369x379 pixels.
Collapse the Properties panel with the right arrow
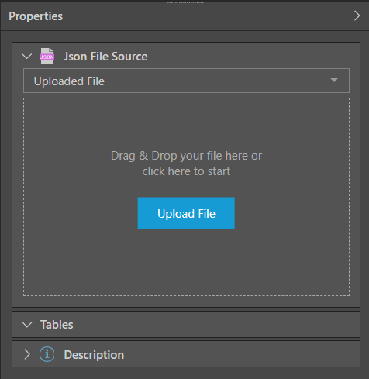357,16
